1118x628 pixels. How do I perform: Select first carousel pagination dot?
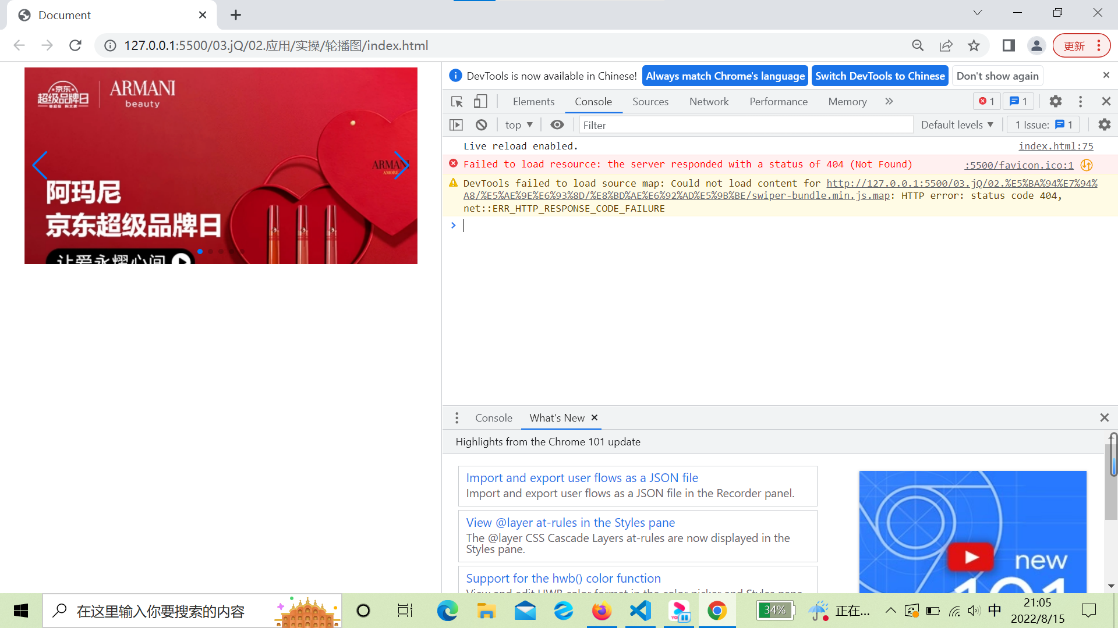pyautogui.click(x=200, y=251)
